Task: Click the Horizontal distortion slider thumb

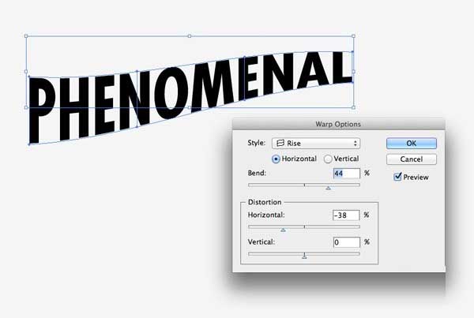Action: tap(283, 230)
